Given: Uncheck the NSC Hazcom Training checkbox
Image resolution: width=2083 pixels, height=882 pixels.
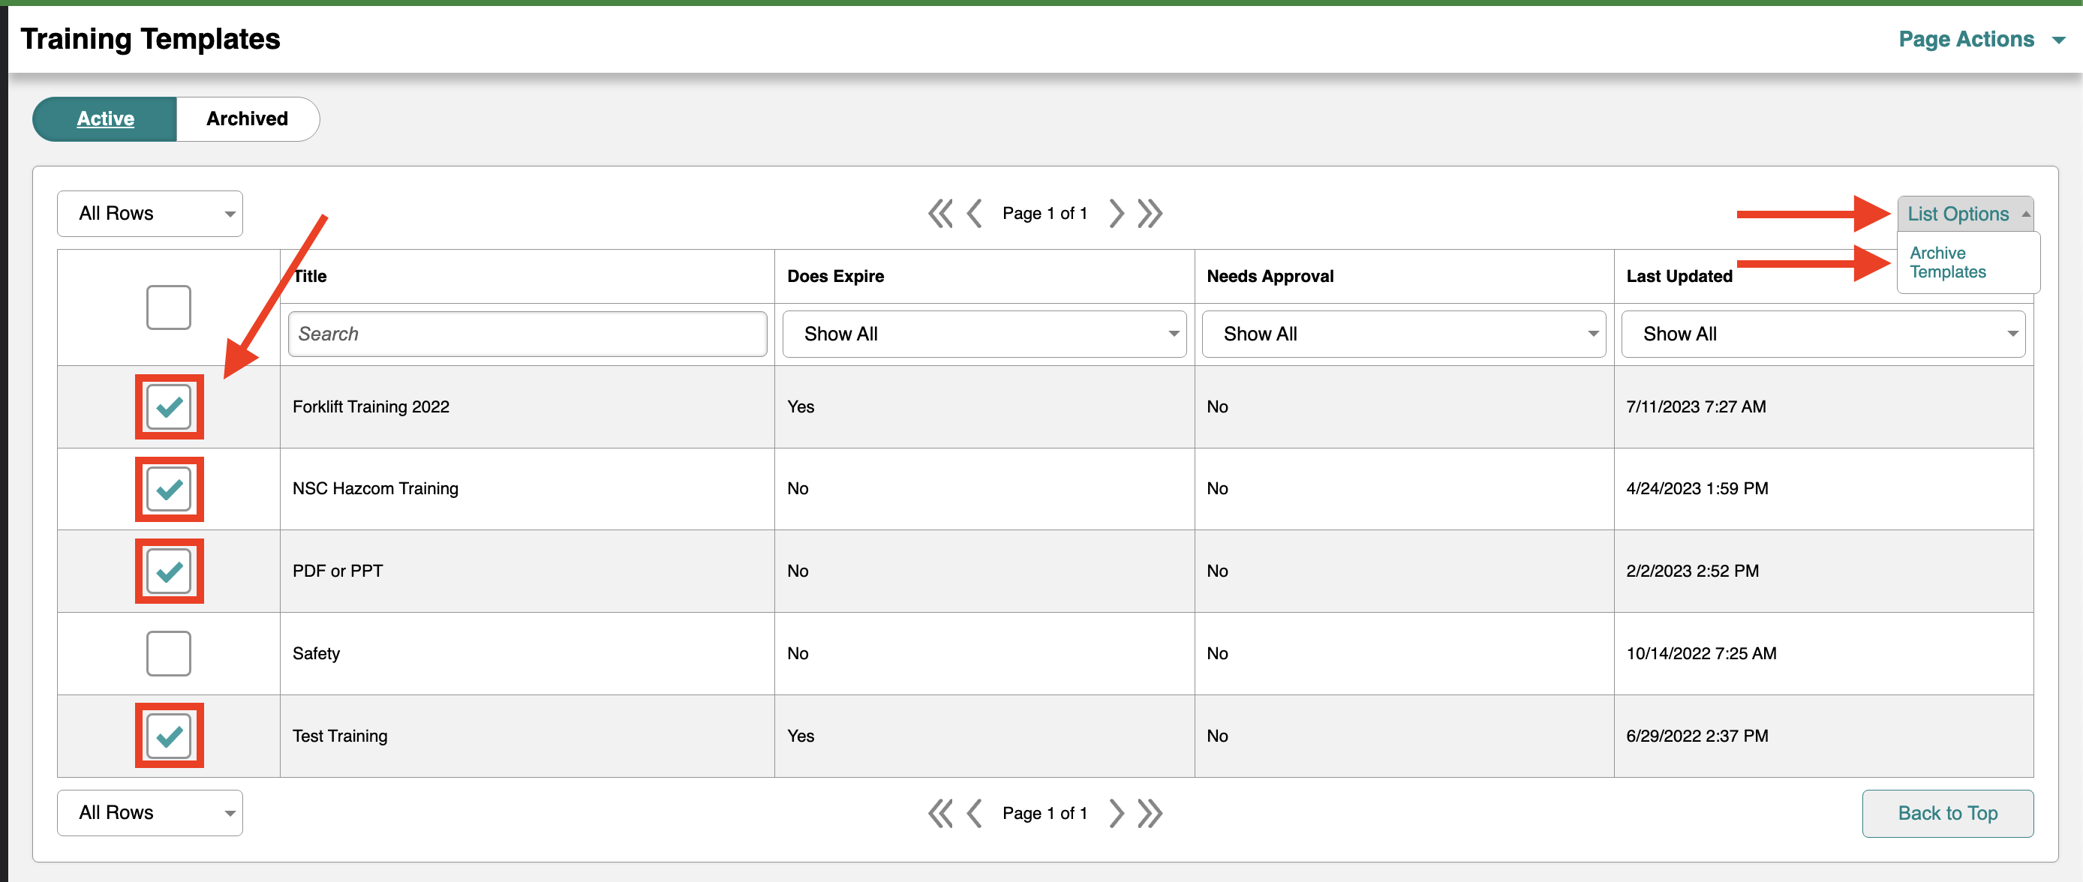Looking at the screenshot, I should tap(169, 489).
